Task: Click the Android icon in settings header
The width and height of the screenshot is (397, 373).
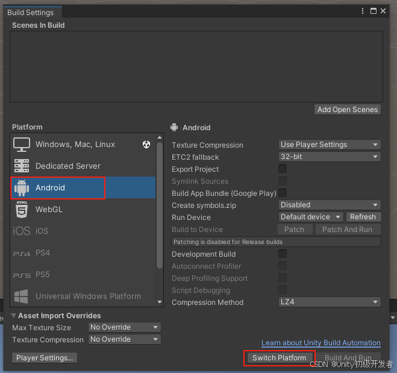Action: click(174, 127)
